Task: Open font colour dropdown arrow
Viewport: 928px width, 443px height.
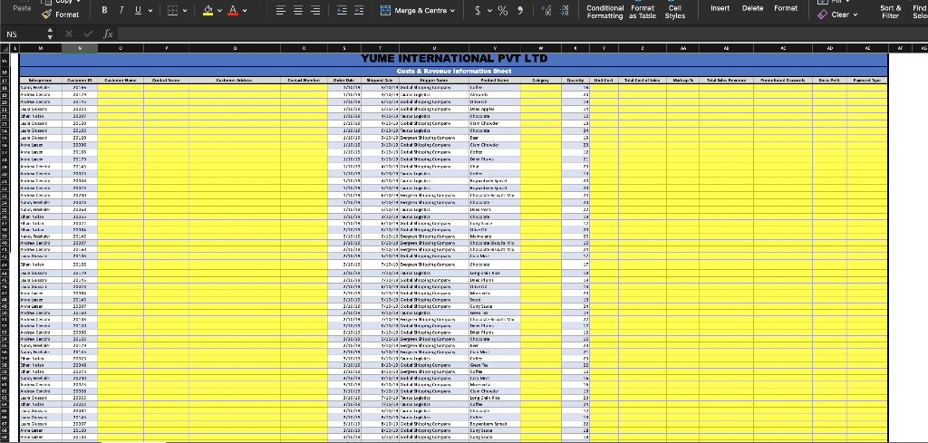Action: pos(245,11)
